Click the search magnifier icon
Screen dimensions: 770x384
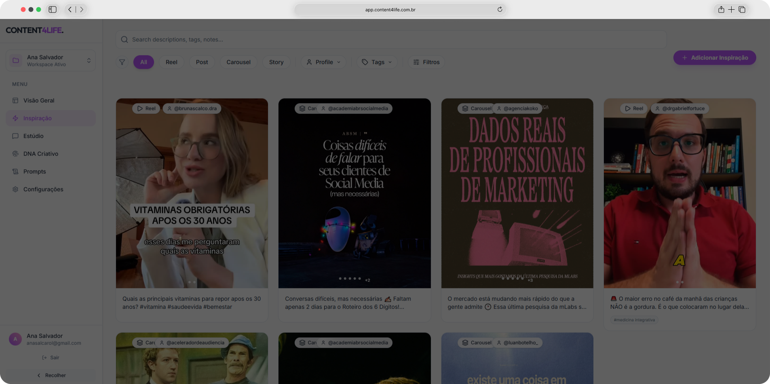click(x=124, y=40)
